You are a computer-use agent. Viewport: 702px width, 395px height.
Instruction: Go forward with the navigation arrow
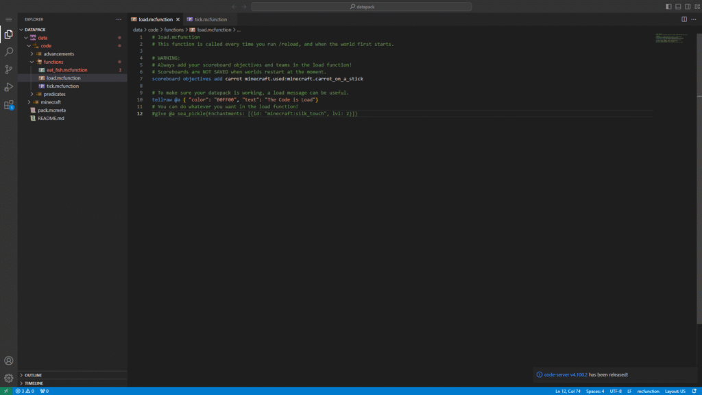click(244, 7)
